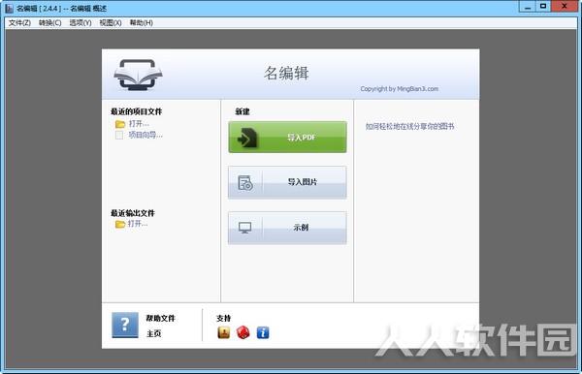Click the green 导入PDF button
582x374 pixels.
point(288,138)
